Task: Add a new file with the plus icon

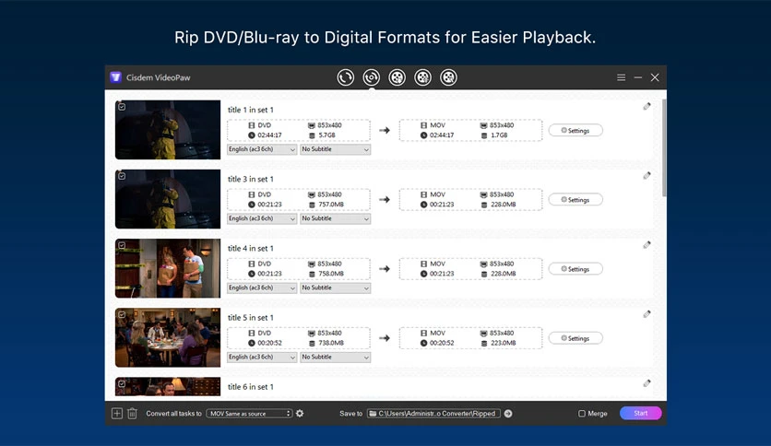Action: (x=116, y=414)
